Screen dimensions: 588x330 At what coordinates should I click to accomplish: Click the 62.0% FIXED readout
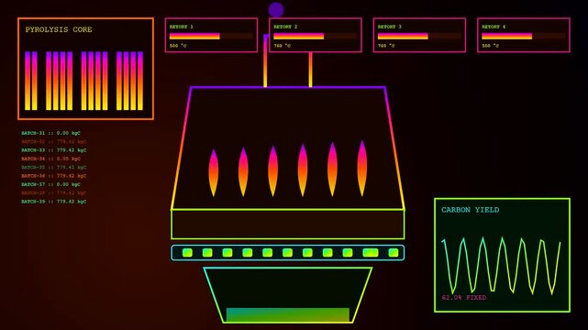(464, 297)
